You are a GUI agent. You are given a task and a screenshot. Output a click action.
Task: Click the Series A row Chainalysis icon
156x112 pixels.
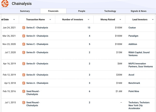[x=24, y=83]
